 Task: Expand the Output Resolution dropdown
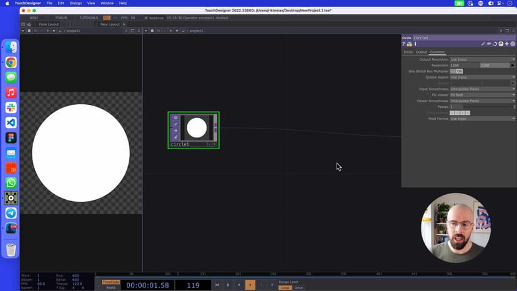[x=482, y=59]
